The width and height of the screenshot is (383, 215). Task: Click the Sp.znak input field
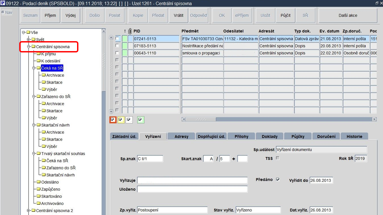150,159
